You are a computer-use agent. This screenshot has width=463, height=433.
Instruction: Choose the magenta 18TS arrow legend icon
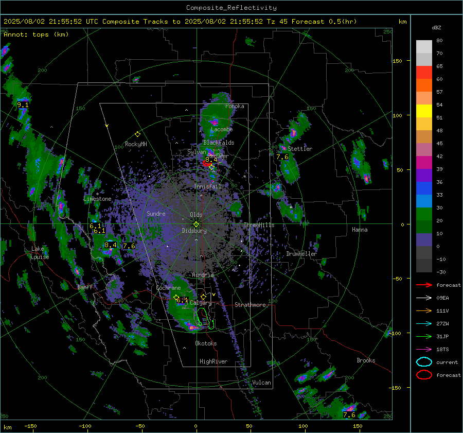(x=424, y=350)
